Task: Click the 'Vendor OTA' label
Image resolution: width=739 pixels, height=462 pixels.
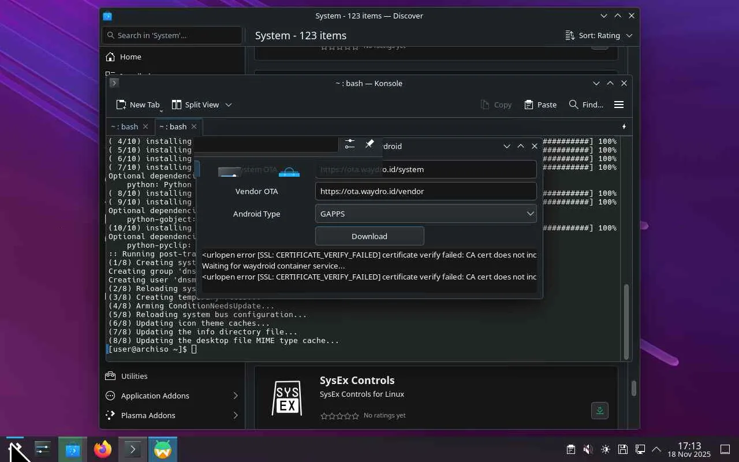Action: (256, 191)
